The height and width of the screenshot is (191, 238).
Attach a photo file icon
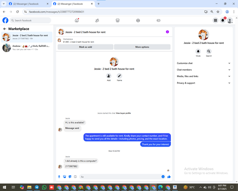pyautogui.click(x=65, y=177)
